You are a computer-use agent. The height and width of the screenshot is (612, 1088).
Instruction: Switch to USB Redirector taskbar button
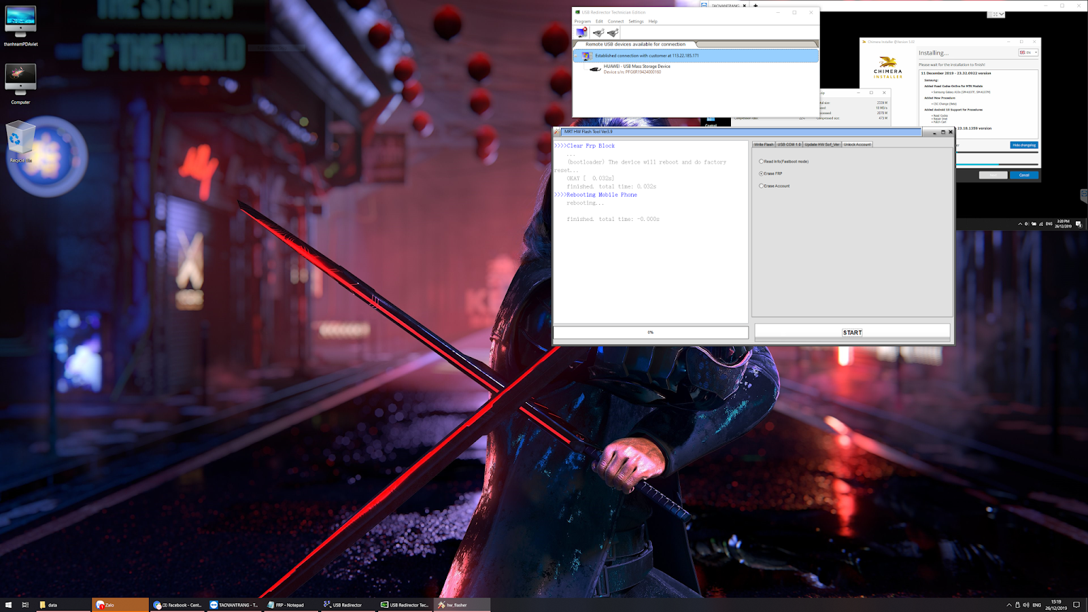348,605
